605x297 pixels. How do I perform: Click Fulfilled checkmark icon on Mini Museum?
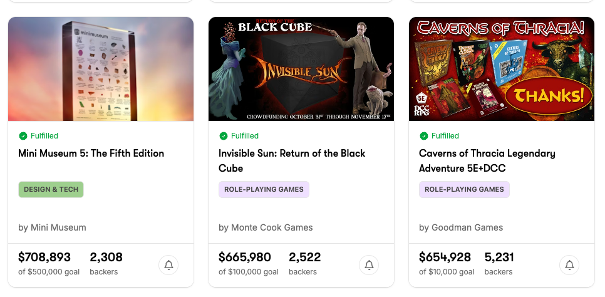pos(23,136)
